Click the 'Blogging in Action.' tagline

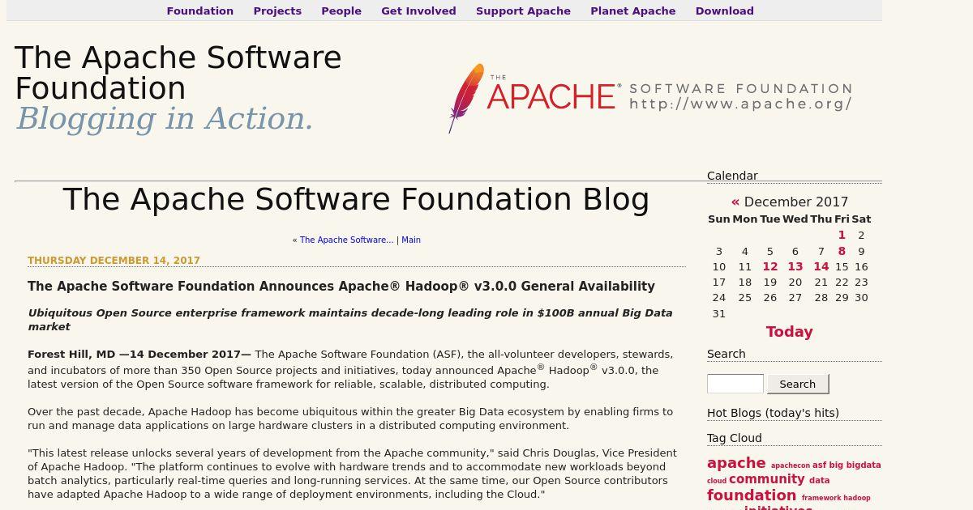pyautogui.click(x=165, y=118)
